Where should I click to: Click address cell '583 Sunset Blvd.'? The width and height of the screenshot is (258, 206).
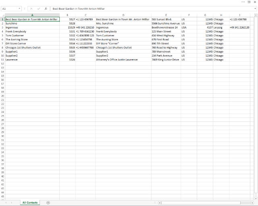tap(166, 19)
